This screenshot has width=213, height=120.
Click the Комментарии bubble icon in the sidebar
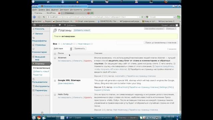tap(33, 49)
